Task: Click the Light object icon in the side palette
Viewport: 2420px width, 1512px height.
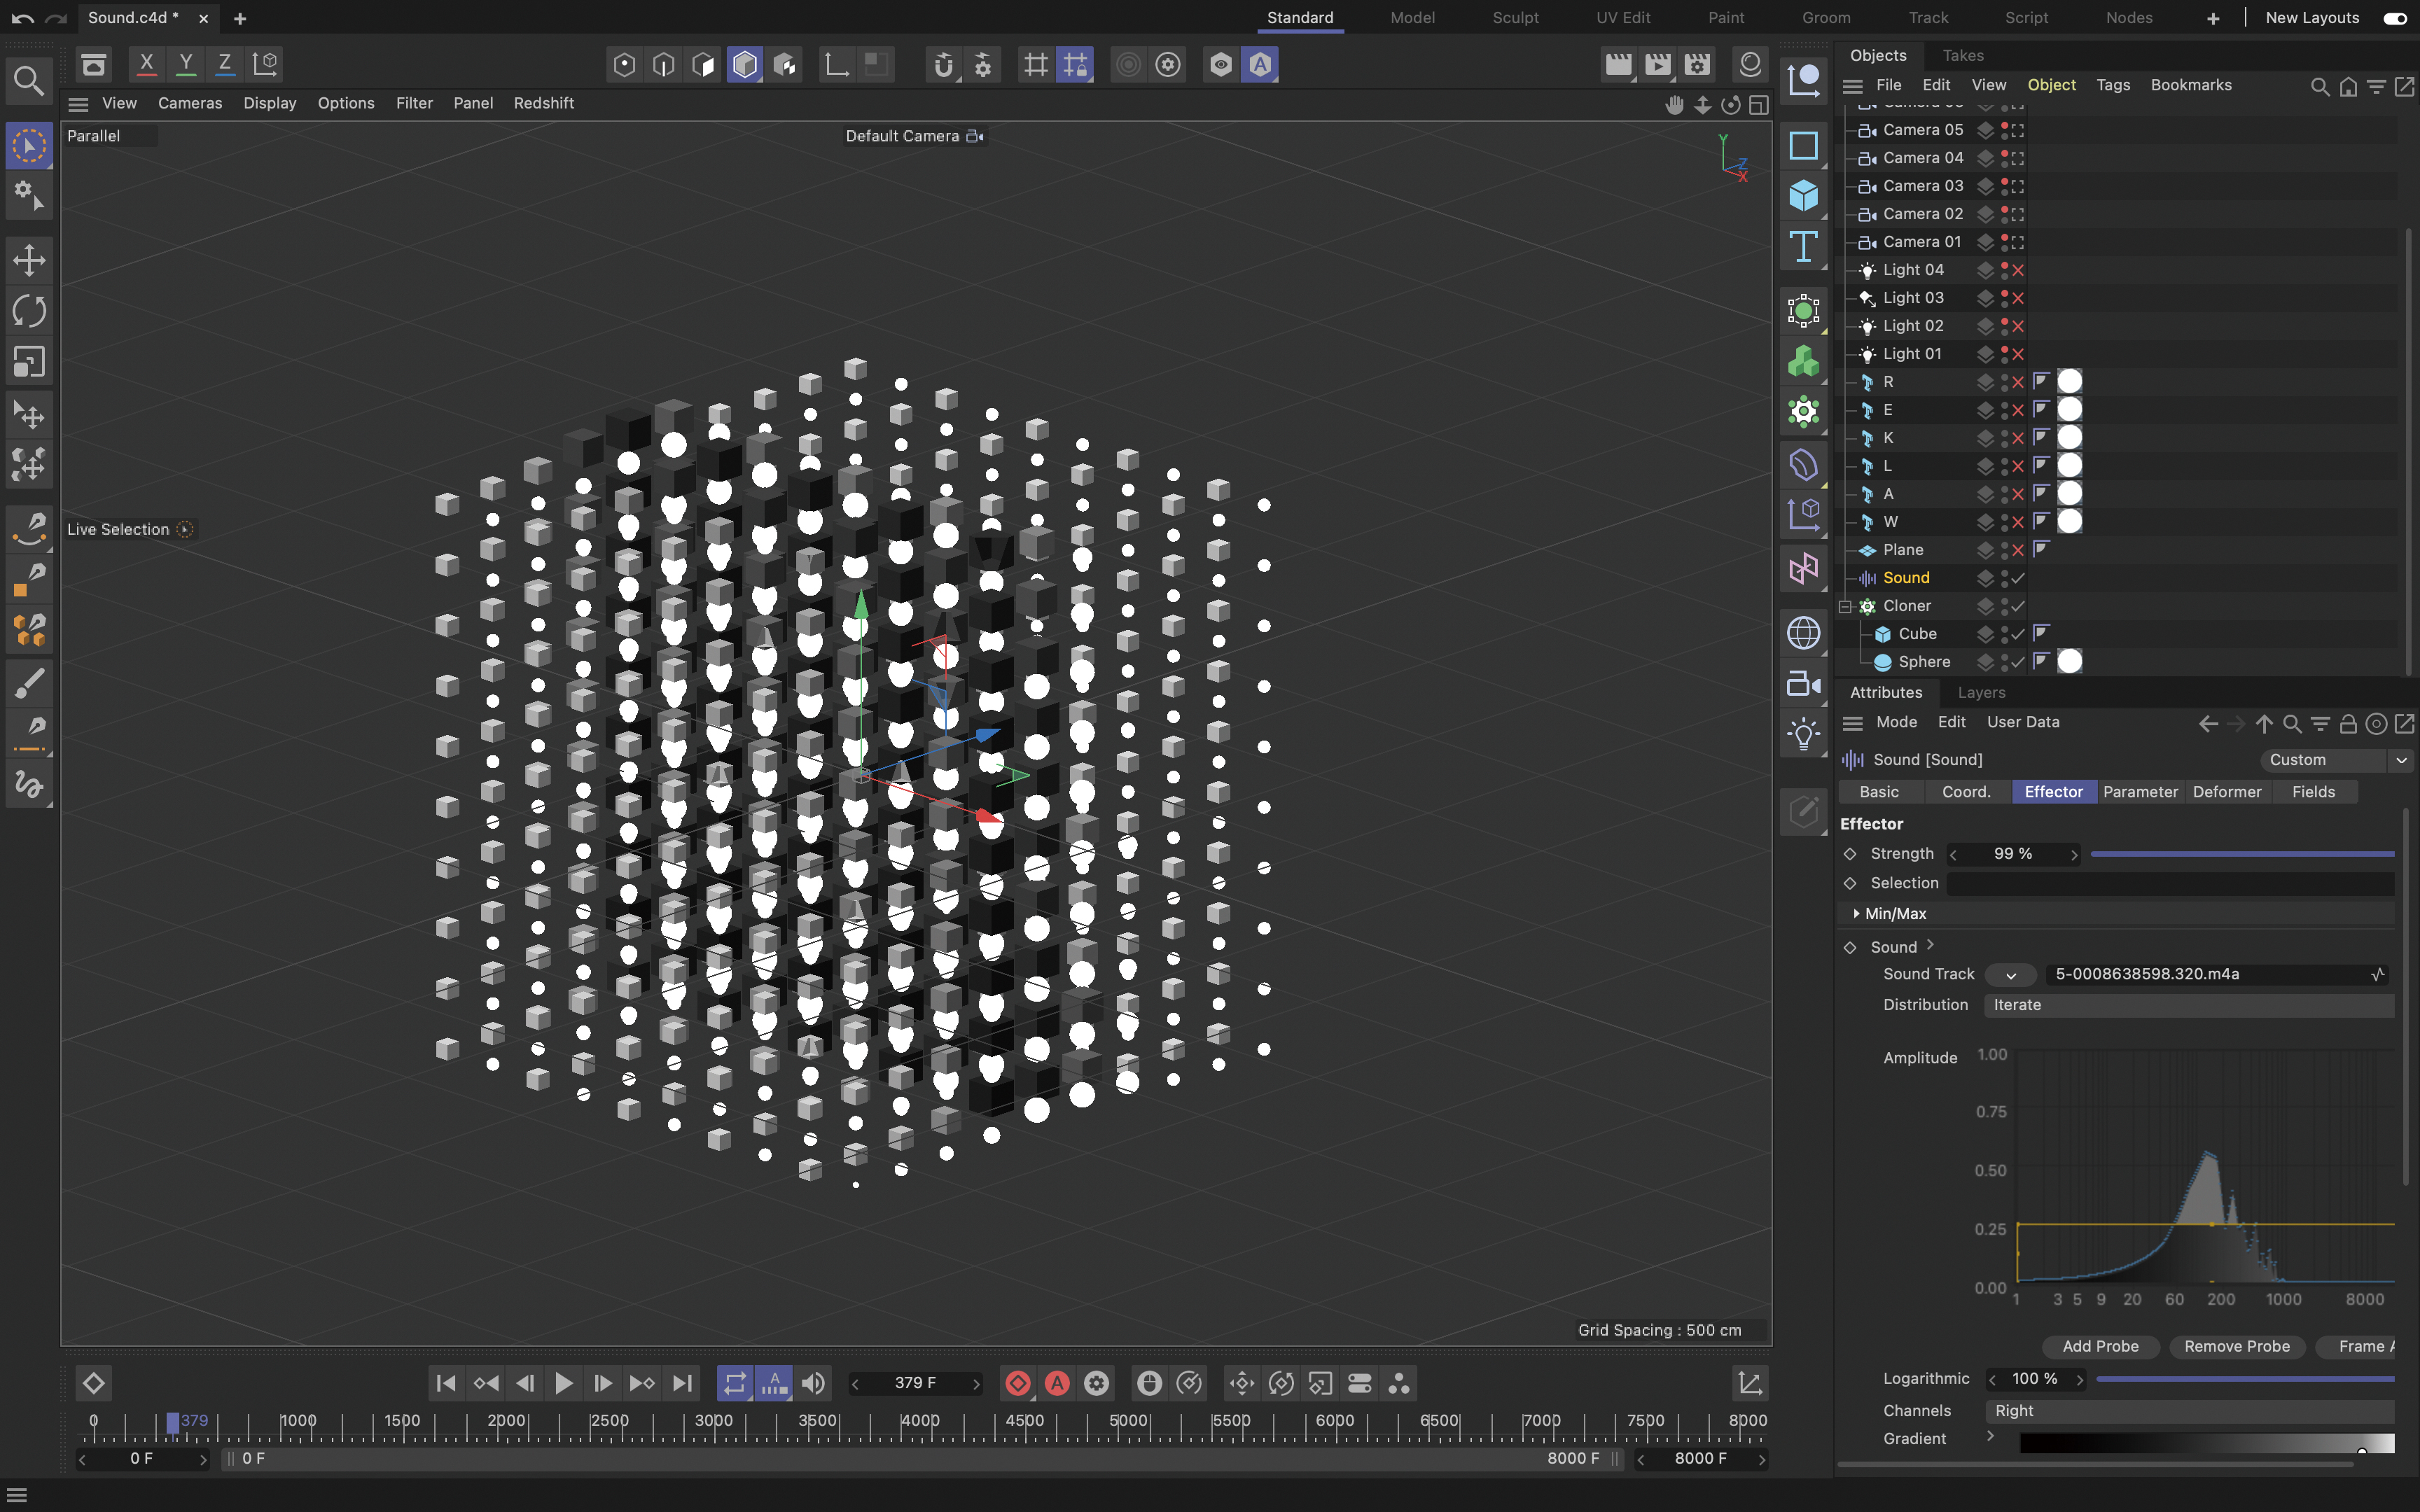Action: (1803, 736)
